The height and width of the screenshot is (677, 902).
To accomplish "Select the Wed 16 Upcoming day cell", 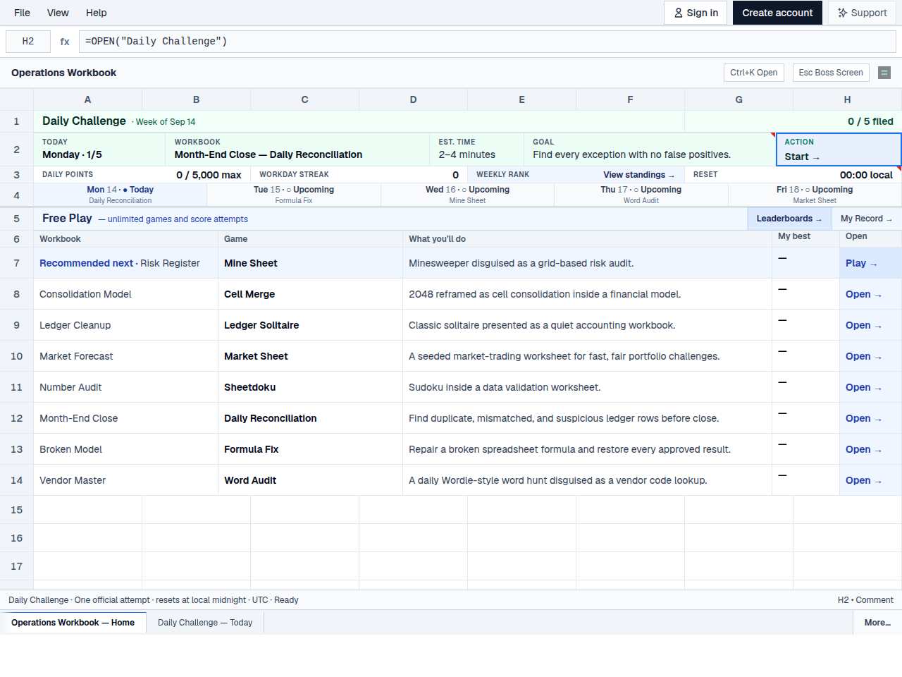I will (x=467, y=195).
